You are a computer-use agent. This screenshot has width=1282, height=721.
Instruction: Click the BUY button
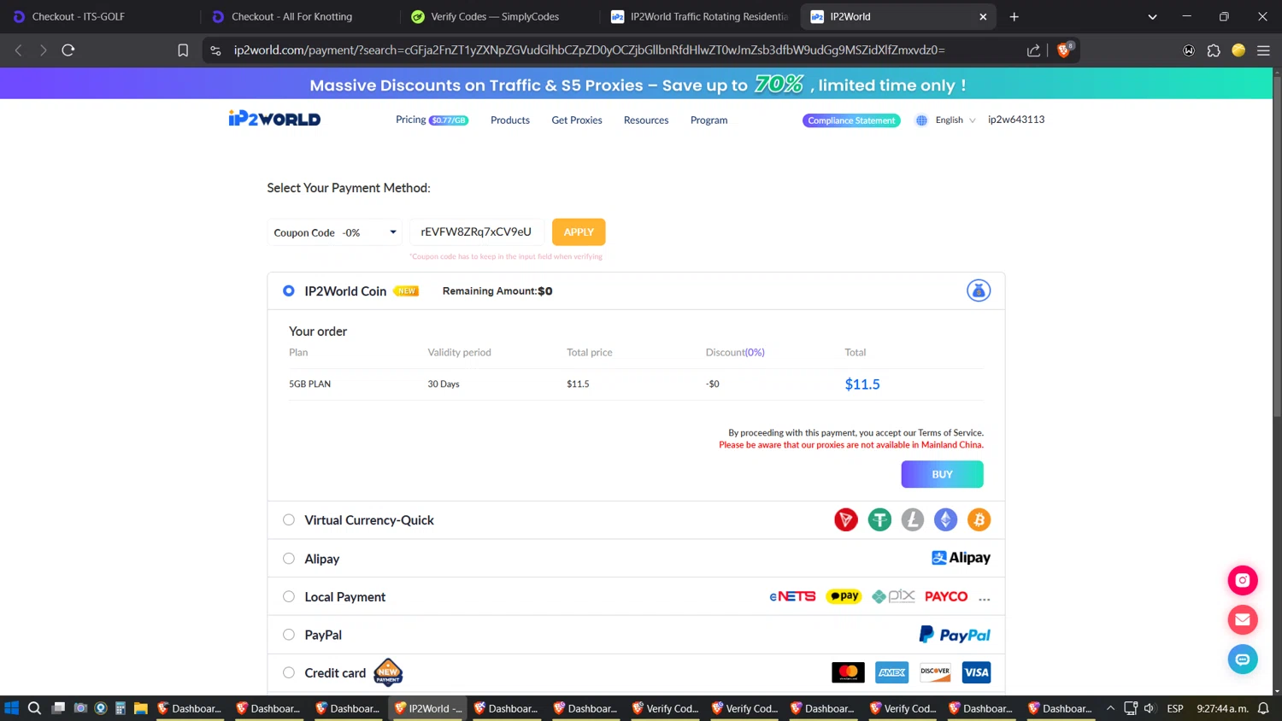[x=942, y=474]
